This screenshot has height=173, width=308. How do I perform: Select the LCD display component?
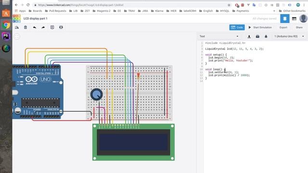click(x=134, y=142)
